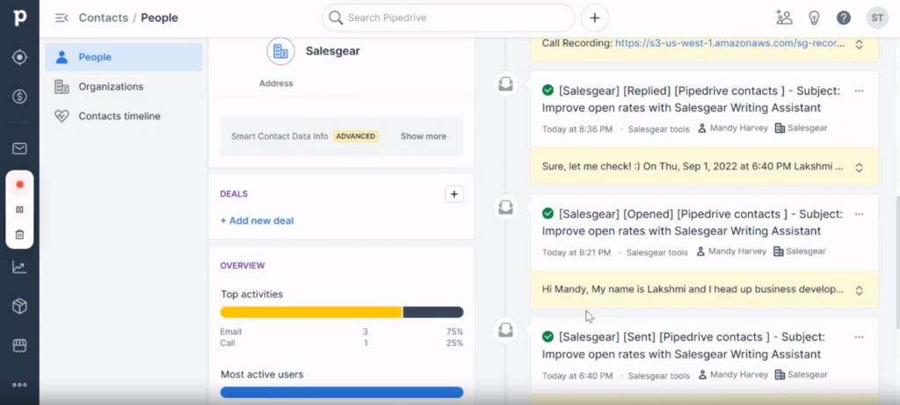Image resolution: width=900 pixels, height=405 pixels.
Task: Click the red record button
Action: point(19,184)
